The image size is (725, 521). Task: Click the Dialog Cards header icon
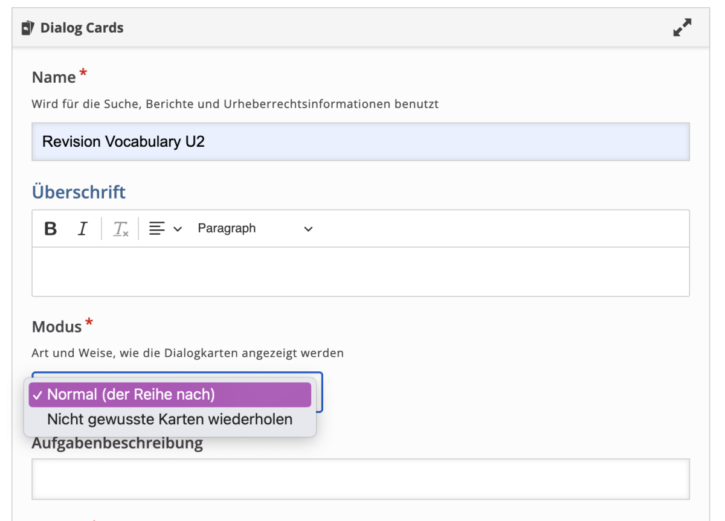click(x=27, y=28)
